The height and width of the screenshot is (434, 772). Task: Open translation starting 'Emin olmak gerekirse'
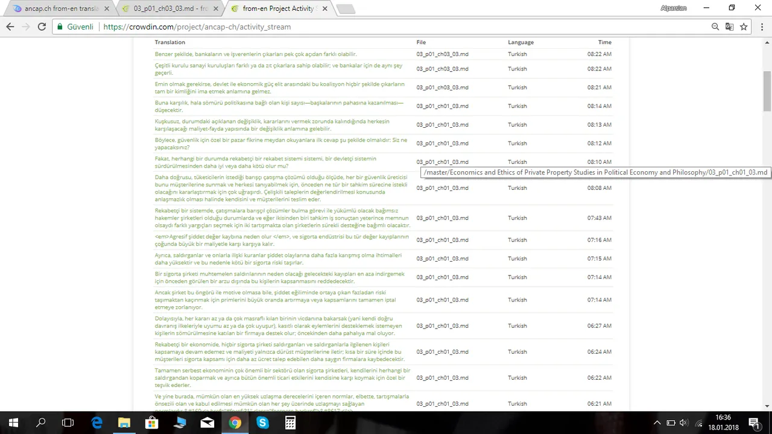tap(280, 87)
